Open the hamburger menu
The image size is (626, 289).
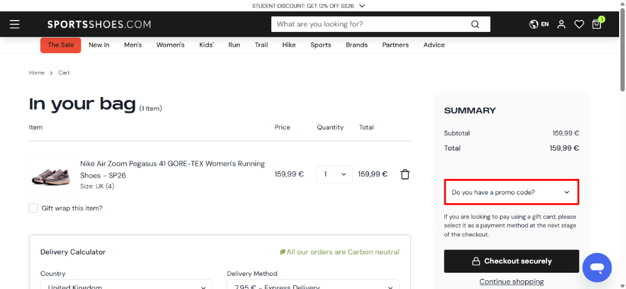pyautogui.click(x=15, y=24)
